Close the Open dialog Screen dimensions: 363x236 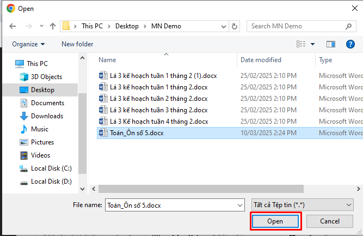(355, 9)
